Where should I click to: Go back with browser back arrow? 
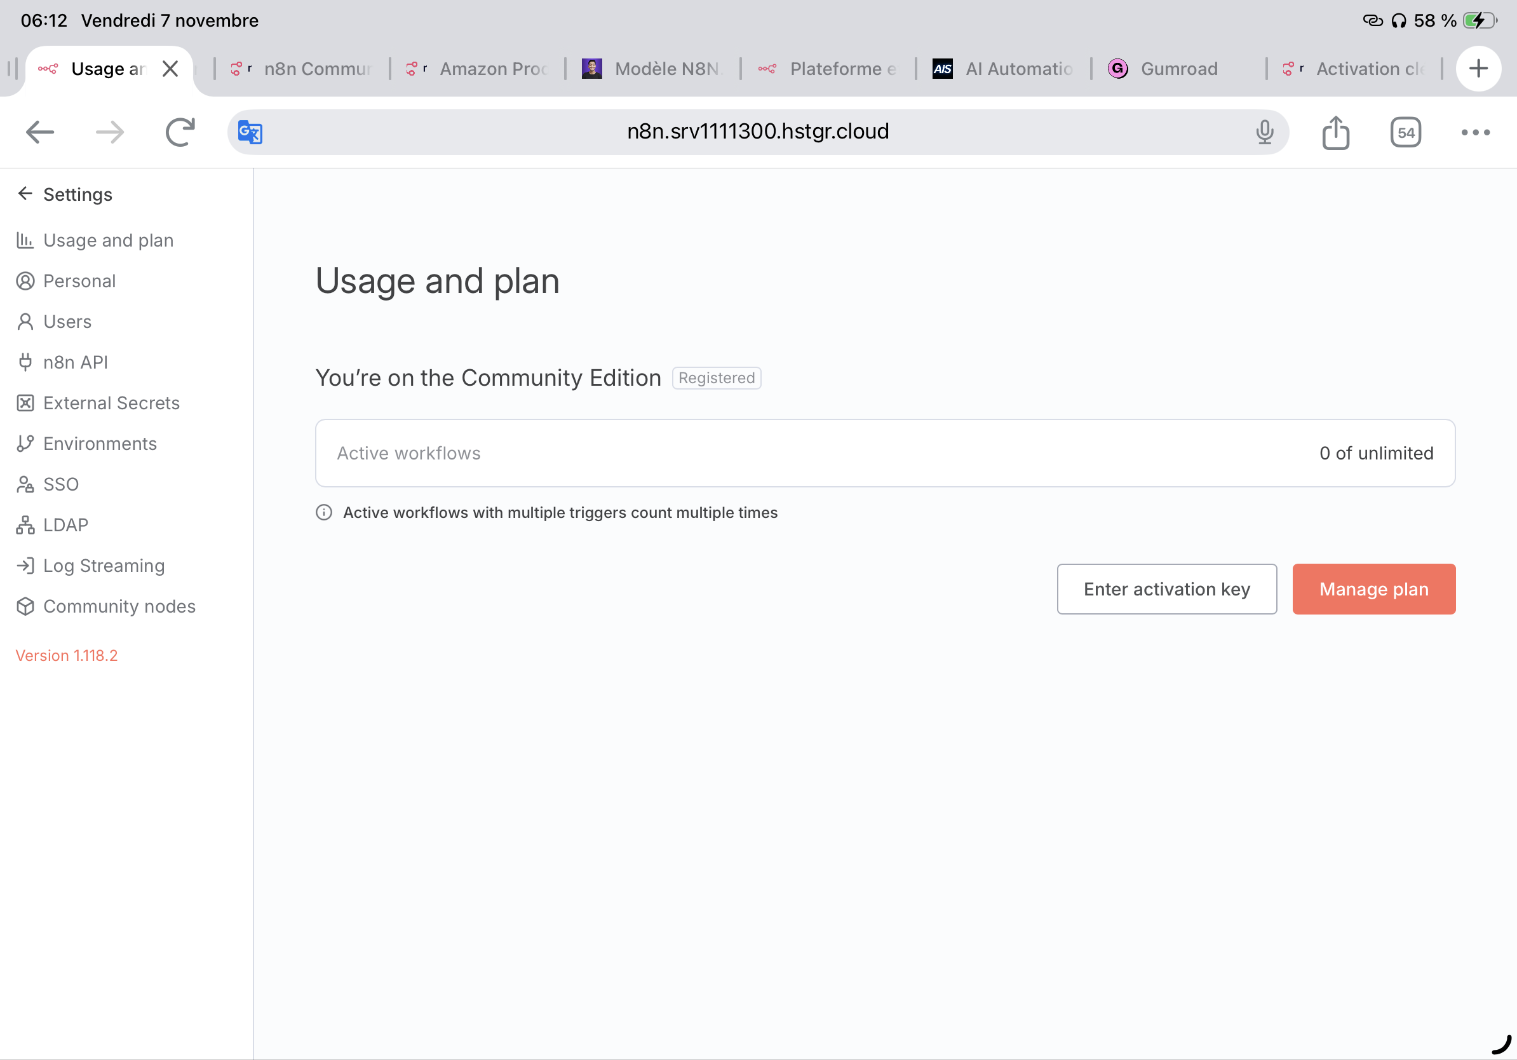pos(39,132)
